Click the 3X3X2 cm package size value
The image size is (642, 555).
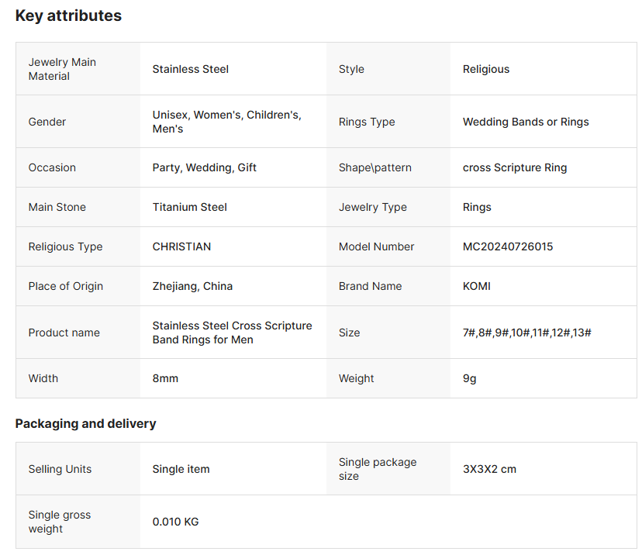pyautogui.click(x=489, y=469)
